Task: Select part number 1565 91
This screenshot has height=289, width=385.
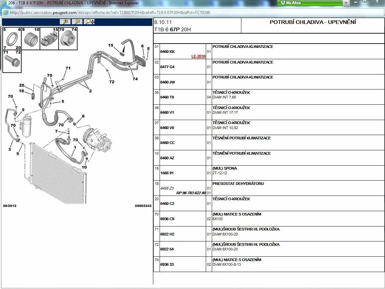Action: click(167, 173)
